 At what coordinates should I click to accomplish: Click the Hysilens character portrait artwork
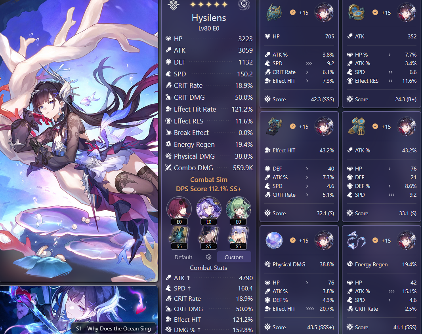pyautogui.click(x=79, y=141)
